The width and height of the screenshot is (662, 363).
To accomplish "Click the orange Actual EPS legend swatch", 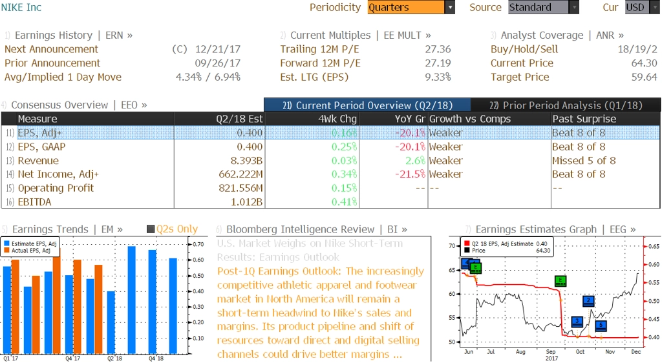I will 6,251.
